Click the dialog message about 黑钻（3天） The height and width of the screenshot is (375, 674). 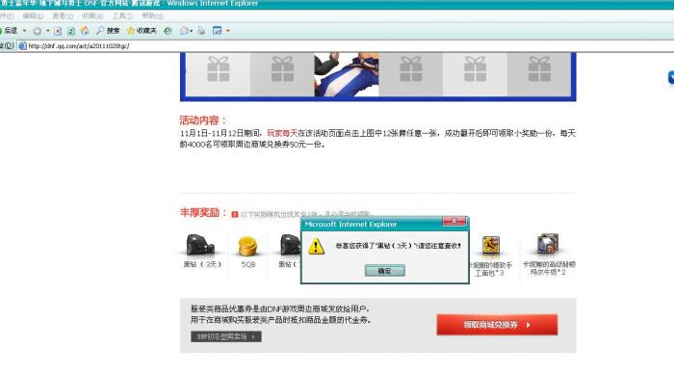coord(398,246)
